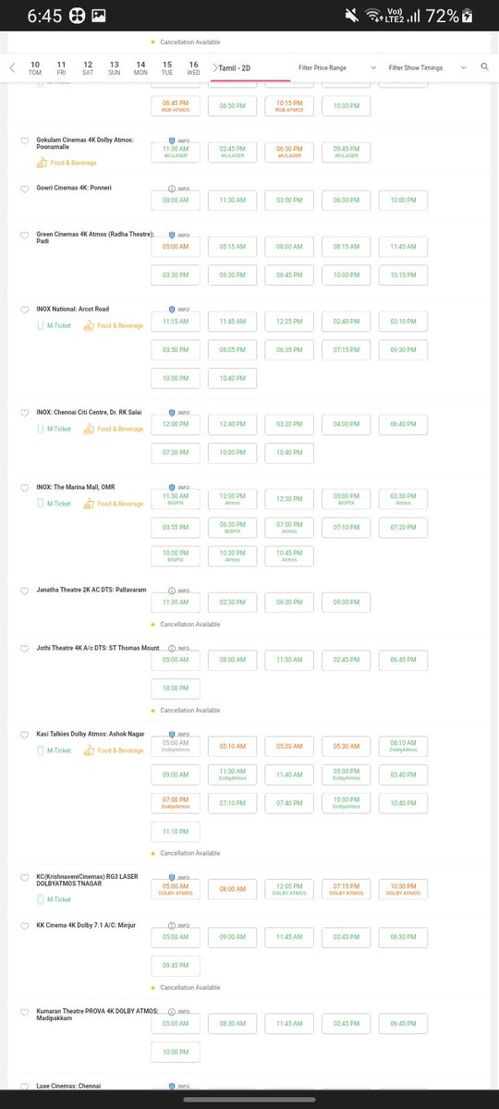Open the Tamil - 2D language selector
Screen dimensions: 499x1109
[x=249, y=67]
